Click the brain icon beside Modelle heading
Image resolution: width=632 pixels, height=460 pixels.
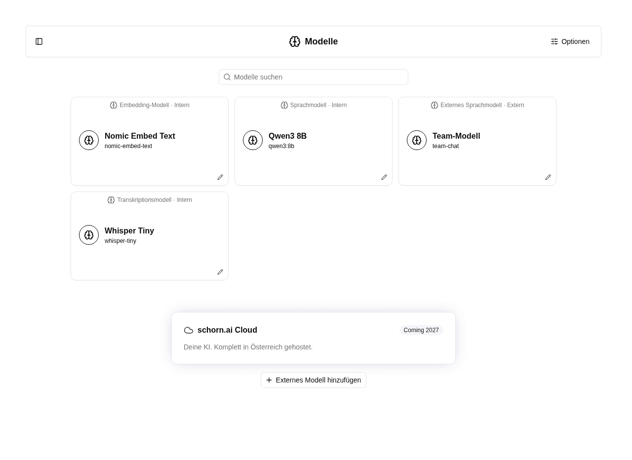295,41
